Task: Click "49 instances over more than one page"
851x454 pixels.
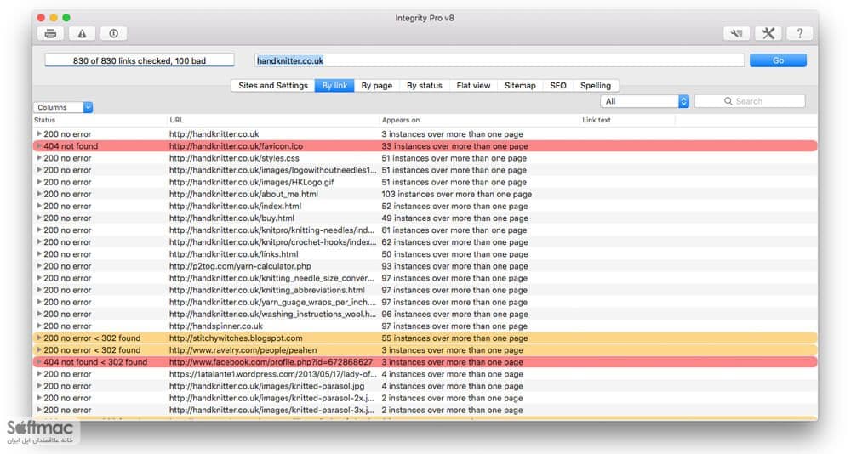Action: tap(454, 218)
